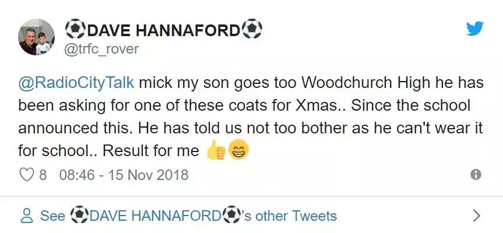Viewport: 503px width, 233px height.
Task: Click the DAVE HANNAFORD display name
Action: pos(163,29)
